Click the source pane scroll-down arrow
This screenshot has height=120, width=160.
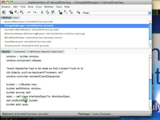pos(150,109)
